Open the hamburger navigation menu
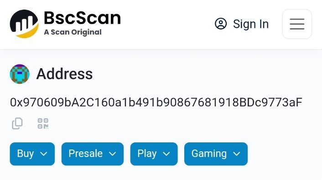322x180 pixels. tap(297, 24)
